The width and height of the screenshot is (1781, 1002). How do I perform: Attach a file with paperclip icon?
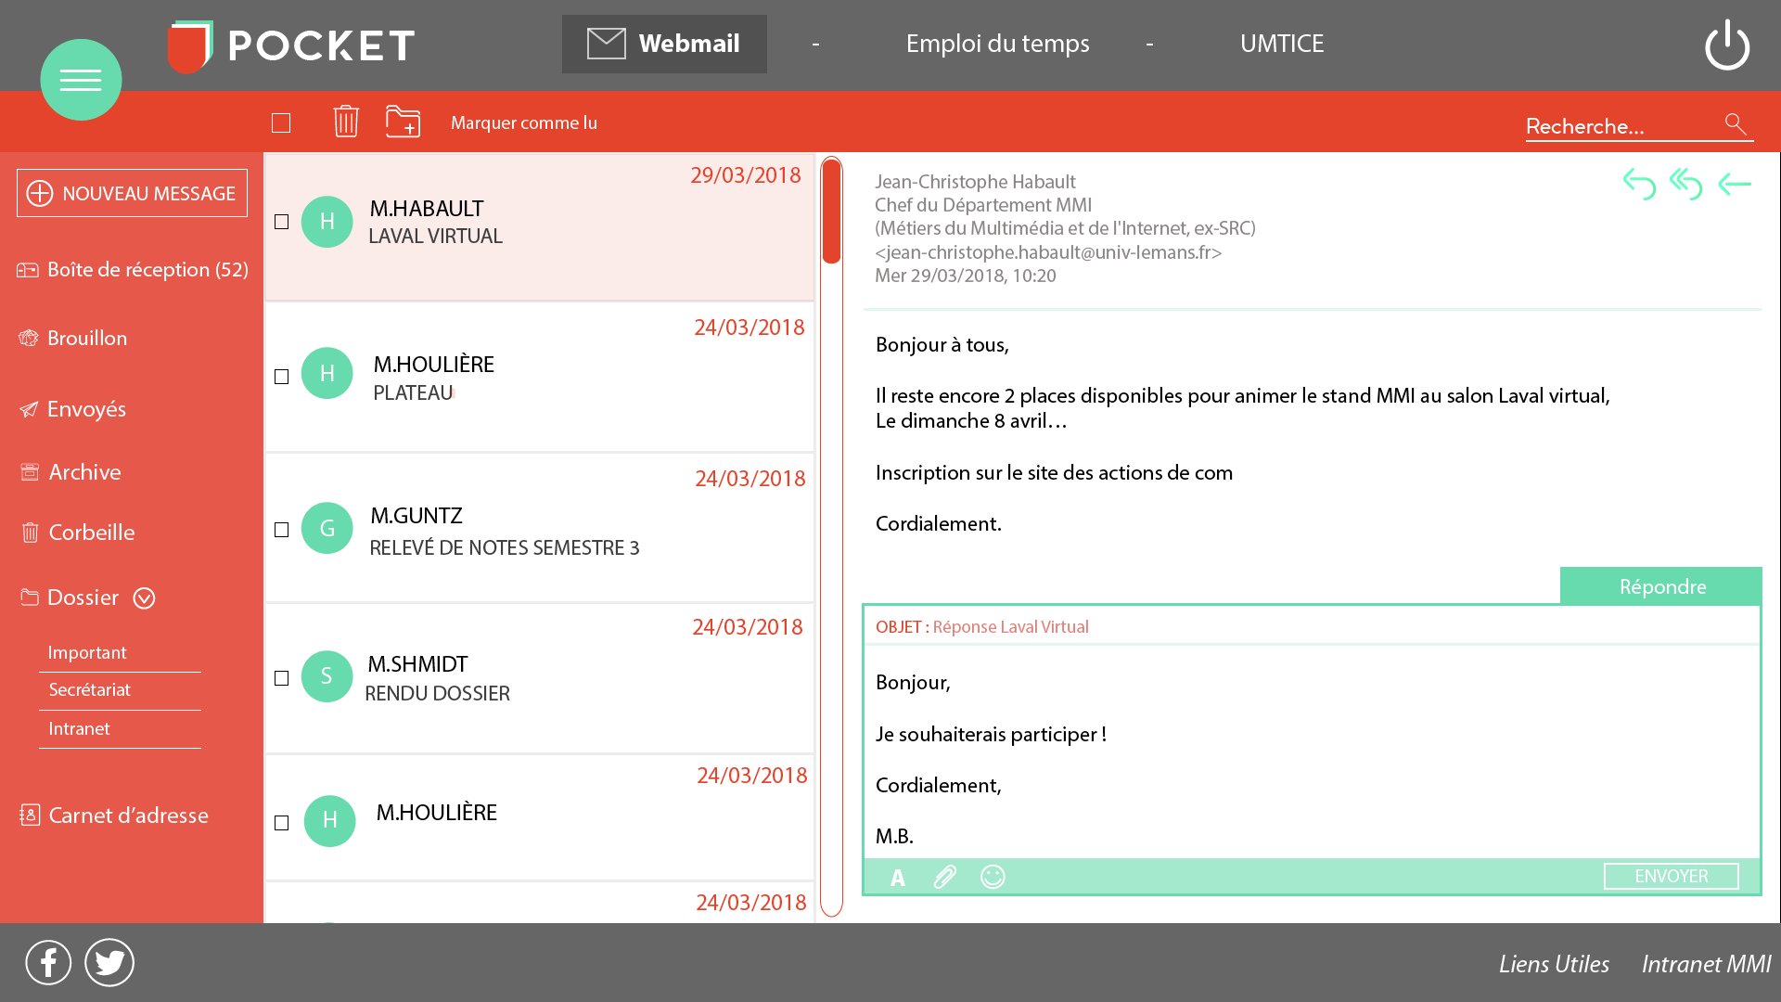(944, 877)
